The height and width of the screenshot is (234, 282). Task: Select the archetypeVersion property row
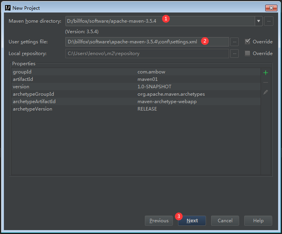(x=136, y=109)
